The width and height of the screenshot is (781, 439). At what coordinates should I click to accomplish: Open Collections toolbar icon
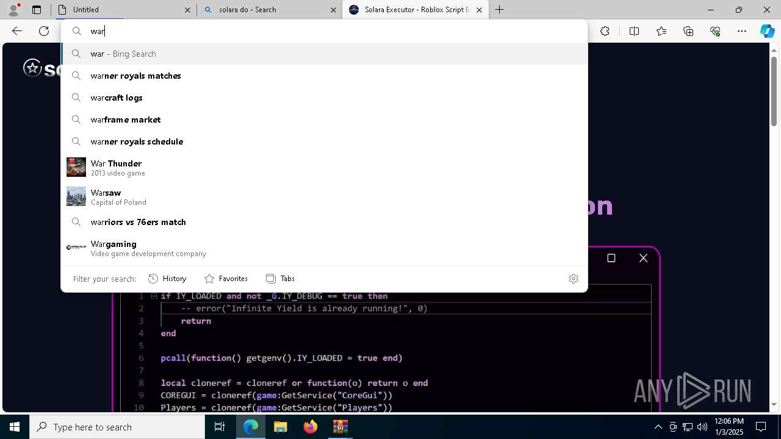[x=688, y=31]
